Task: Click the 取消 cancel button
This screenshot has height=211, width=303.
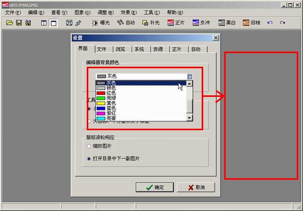Action: coord(196,188)
